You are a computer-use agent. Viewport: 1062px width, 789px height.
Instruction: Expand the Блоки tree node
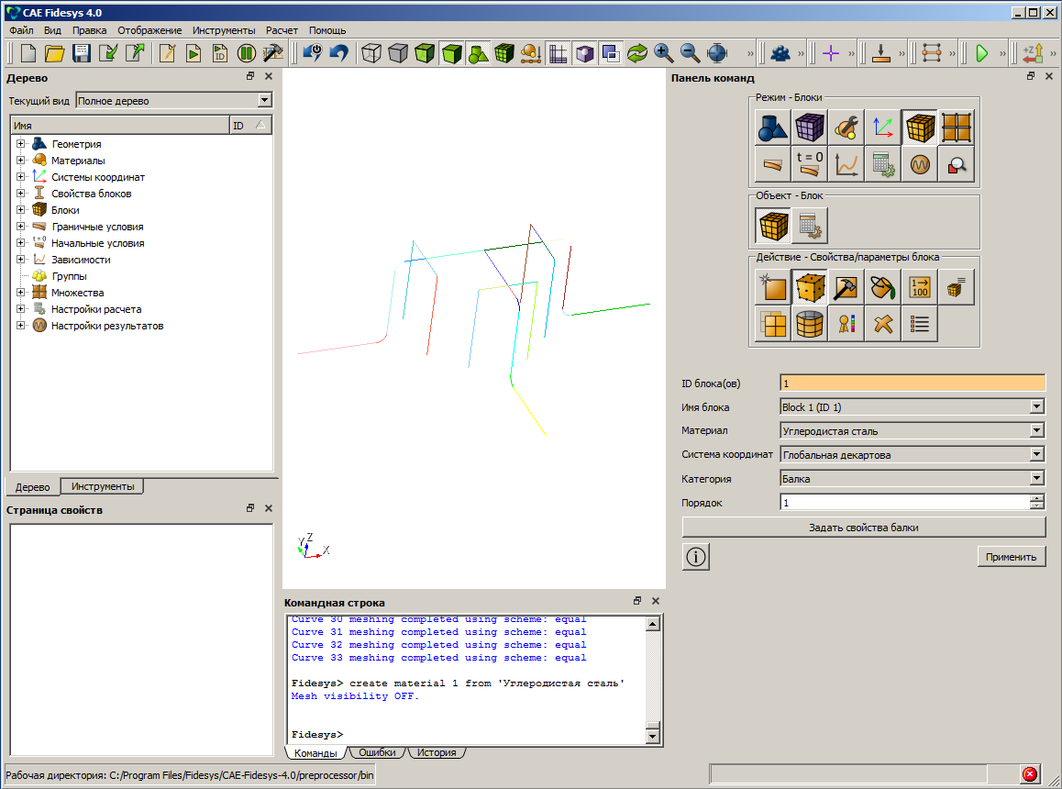(x=20, y=210)
